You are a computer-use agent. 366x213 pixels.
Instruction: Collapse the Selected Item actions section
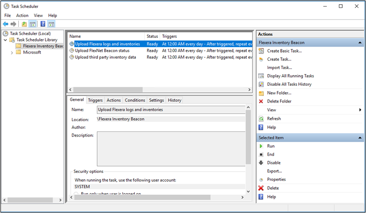pyautogui.click(x=360, y=138)
